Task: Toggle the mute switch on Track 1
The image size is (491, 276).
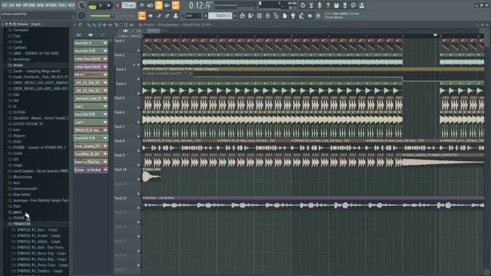Action: [x=138, y=51]
